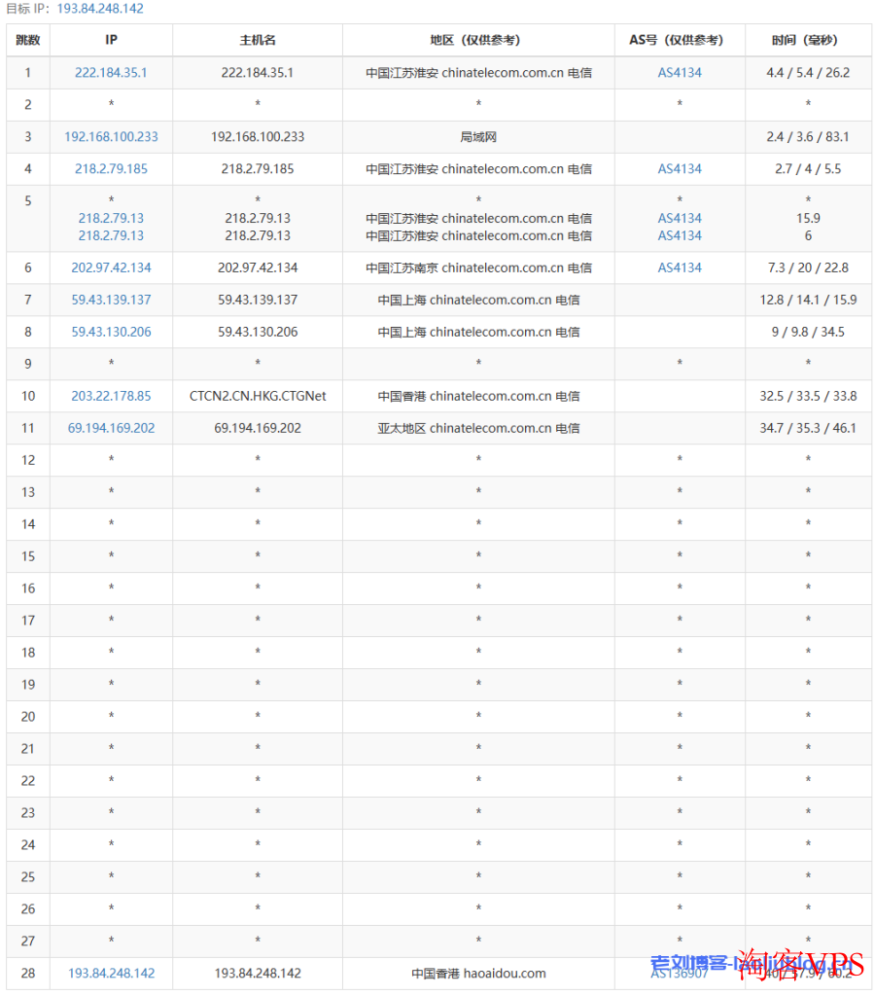Select hop number 15 in the first column
The height and width of the screenshot is (996, 875).
(28, 555)
